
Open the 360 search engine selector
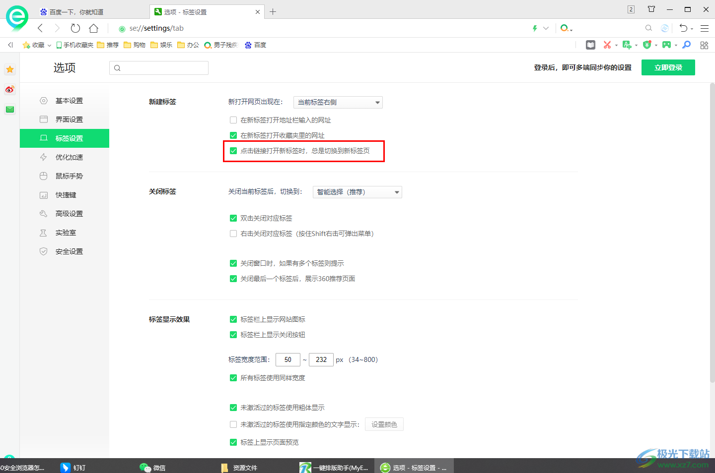click(x=566, y=28)
